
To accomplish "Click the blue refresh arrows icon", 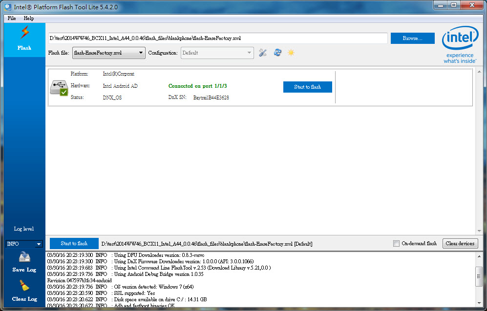I will pos(277,53).
